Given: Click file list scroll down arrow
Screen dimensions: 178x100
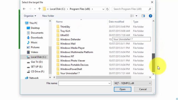Looking at the screenshot, I should click(x=153, y=74).
